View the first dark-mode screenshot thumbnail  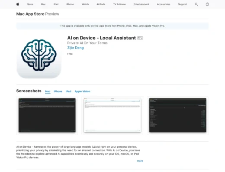coord(47,116)
